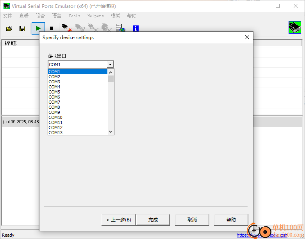Select COM10 in the dropdown list

tap(78, 117)
